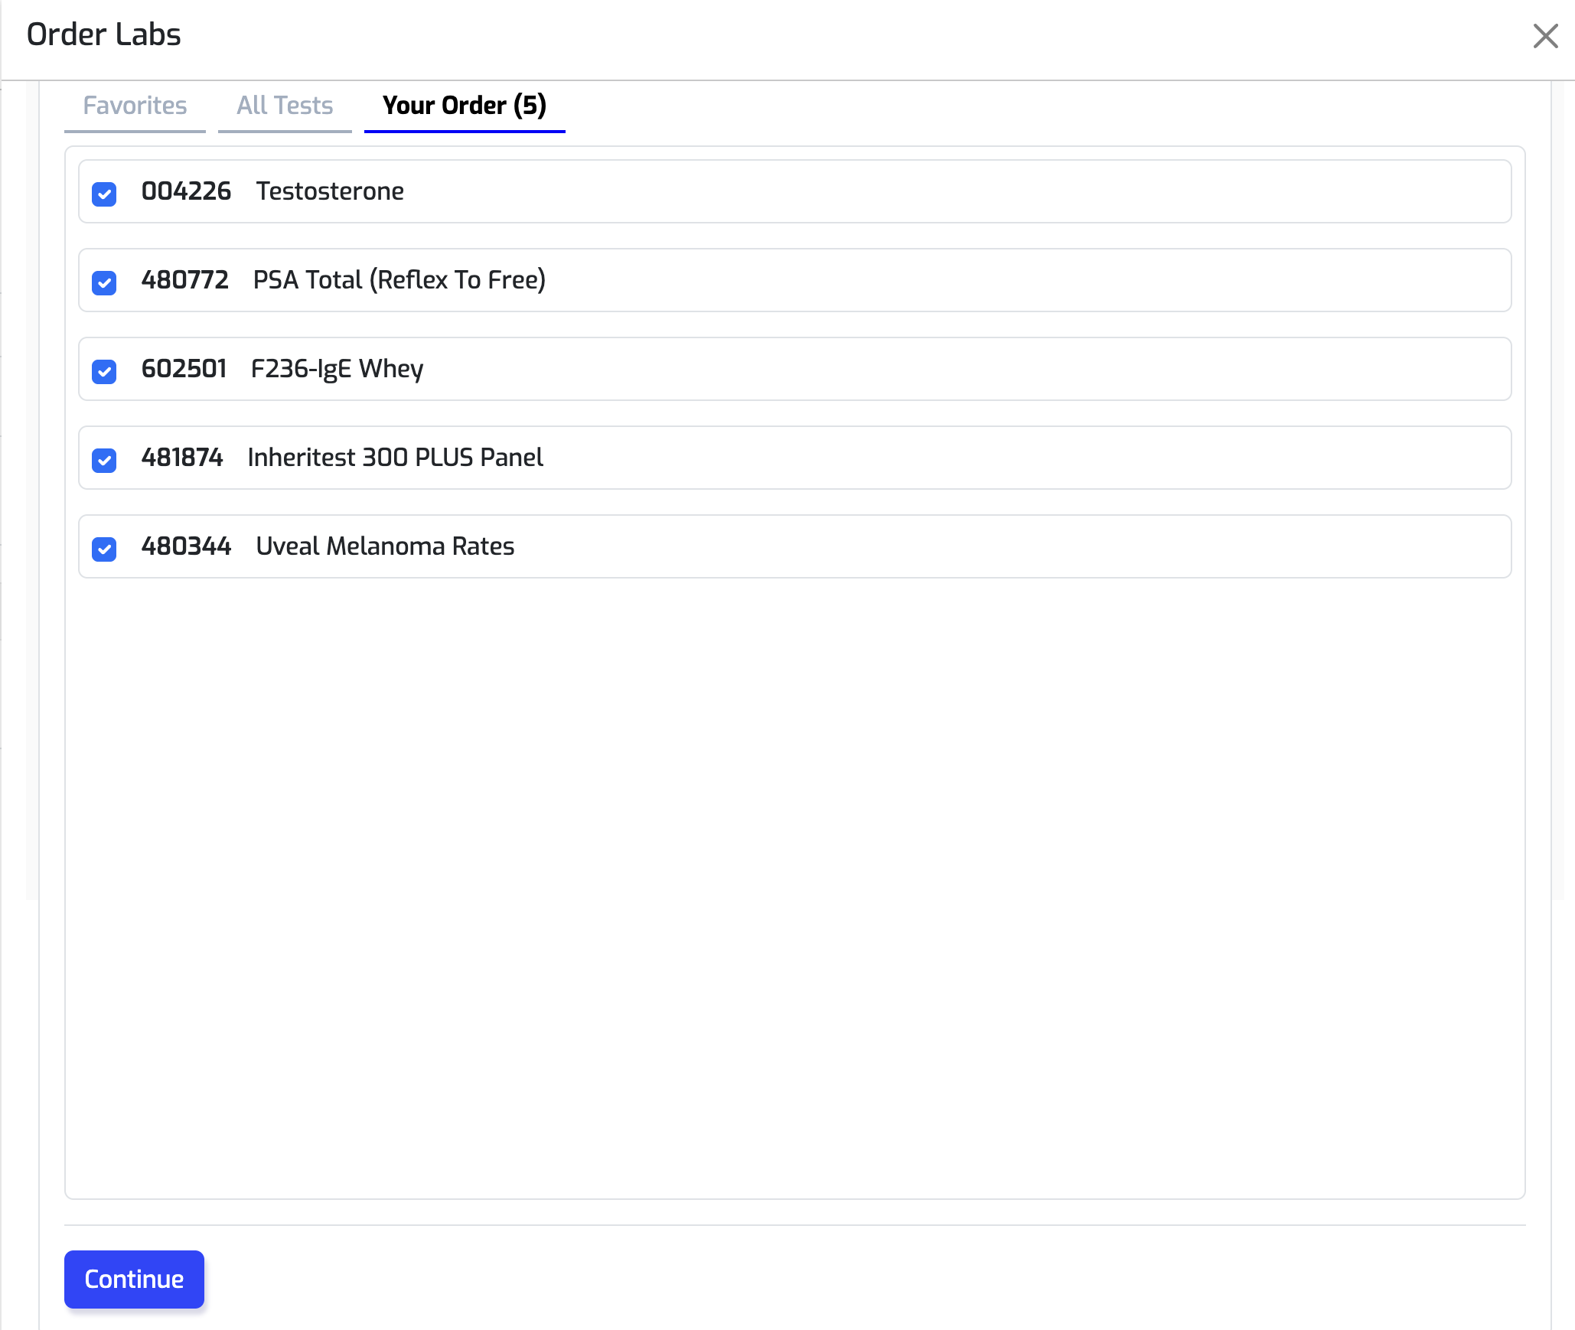Click test code 004226
Image resolution: width=1575 pixels, height=1330 pixels.
coord(186,191)
